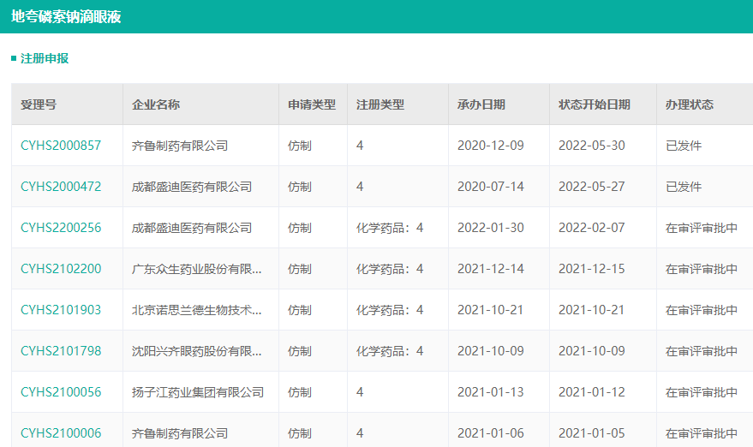The width and height of the screenshot is (753, 447).
Task: Select company 扬子江药业集团有限公司 cell
Action: (x=198, y=392)
